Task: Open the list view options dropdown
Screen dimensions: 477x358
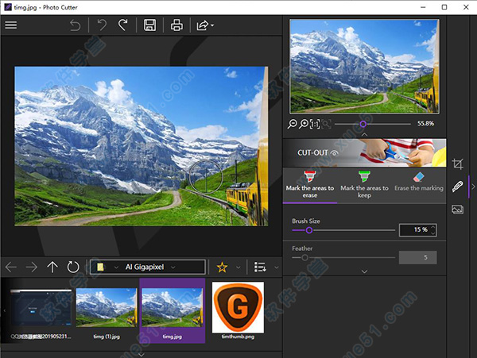Action: (x=277, y=267)
